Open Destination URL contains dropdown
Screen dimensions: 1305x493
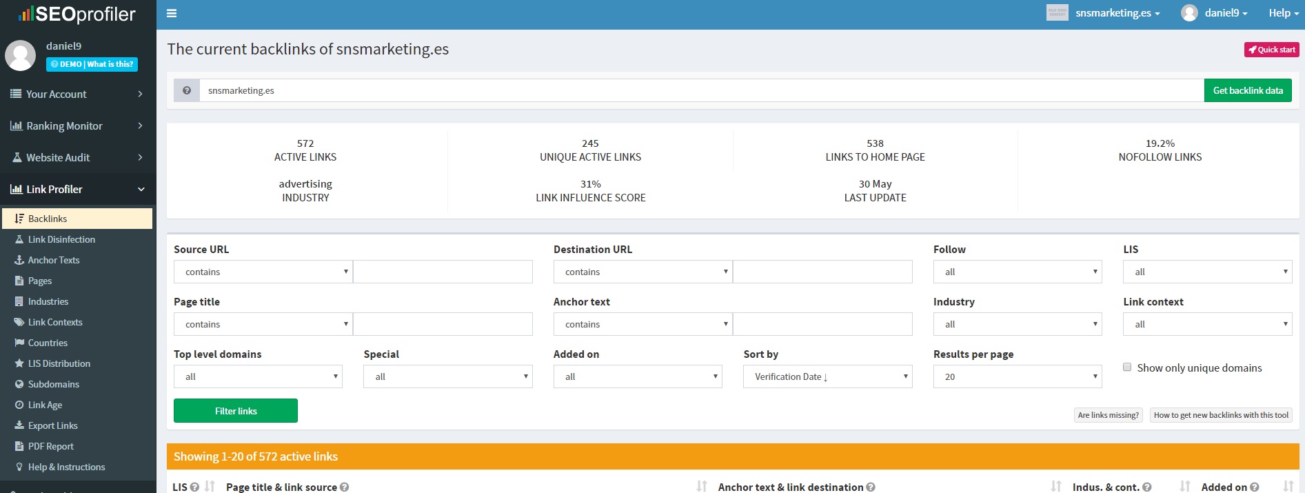click(x=643, y=272)
